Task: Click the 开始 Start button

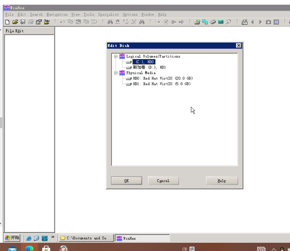Action: [12, 238]
